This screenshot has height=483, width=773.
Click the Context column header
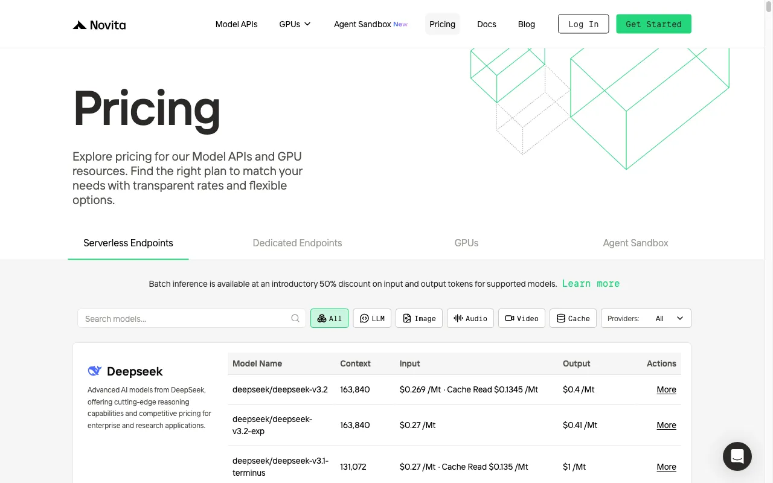coord(355,363)
